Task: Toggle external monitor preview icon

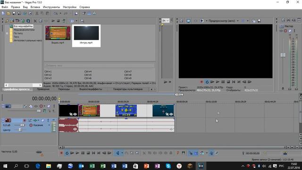Action: pyautogui.click(x=188, y=21)
